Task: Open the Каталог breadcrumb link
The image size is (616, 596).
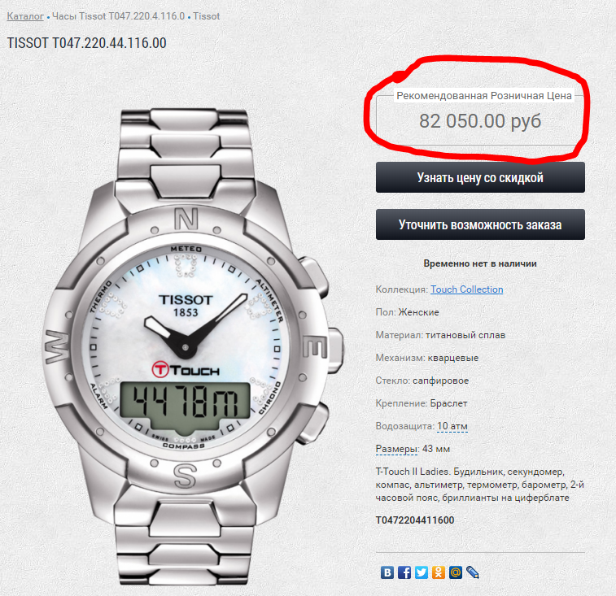Action: click(x=25, y=16)
